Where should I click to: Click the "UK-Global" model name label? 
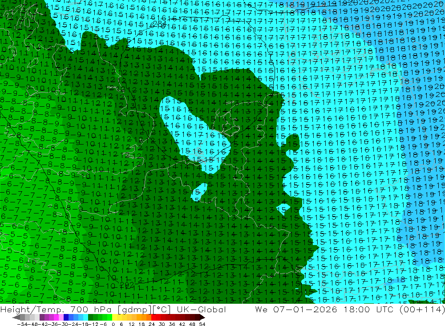pos(201,309)
